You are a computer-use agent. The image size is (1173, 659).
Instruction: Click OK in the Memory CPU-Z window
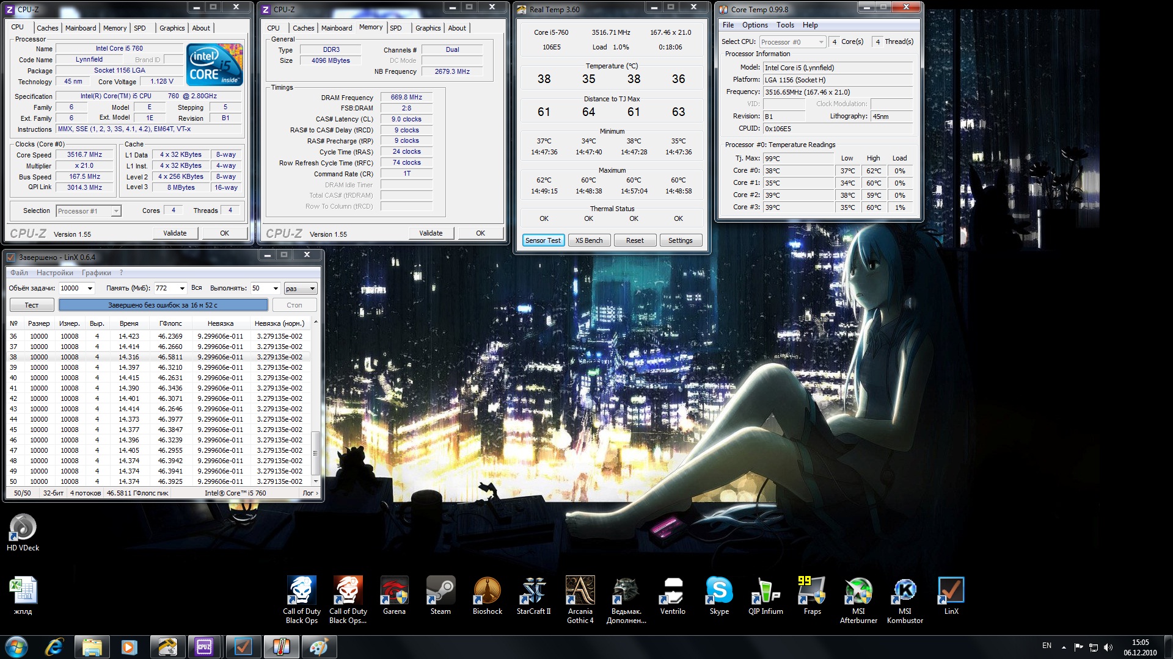click(x=480, y=233)
